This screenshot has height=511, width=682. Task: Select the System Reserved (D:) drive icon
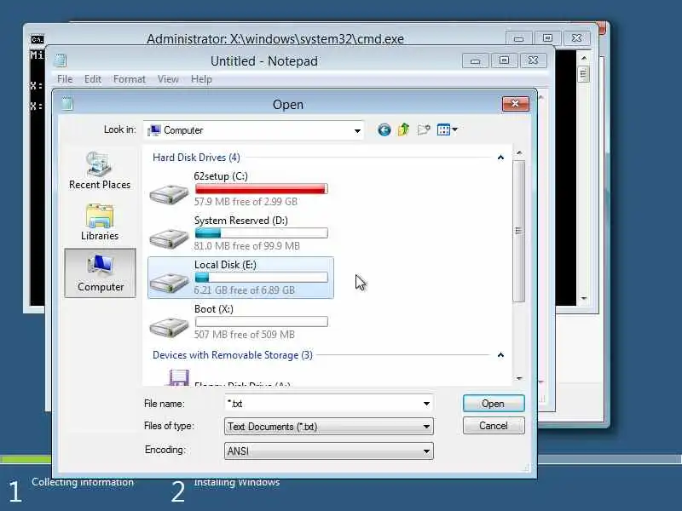pyautogui.click(x=169, y=238)
